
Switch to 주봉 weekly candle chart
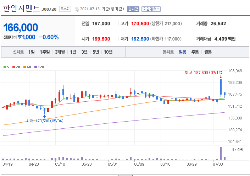pos(195,52)
